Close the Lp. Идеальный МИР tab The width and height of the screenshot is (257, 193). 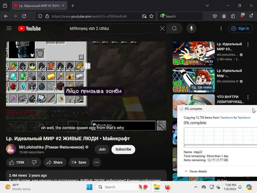pos(63,6)
